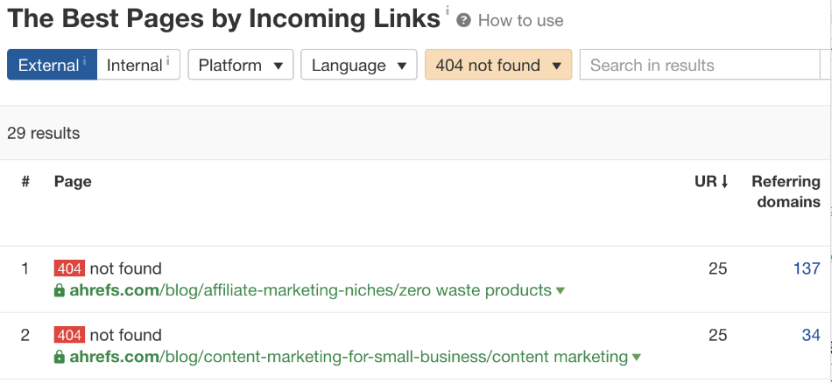This screenshot has width=832, height=383.
Task: Click the lock icon on content marketing URL
Action: tap(60, 357)
